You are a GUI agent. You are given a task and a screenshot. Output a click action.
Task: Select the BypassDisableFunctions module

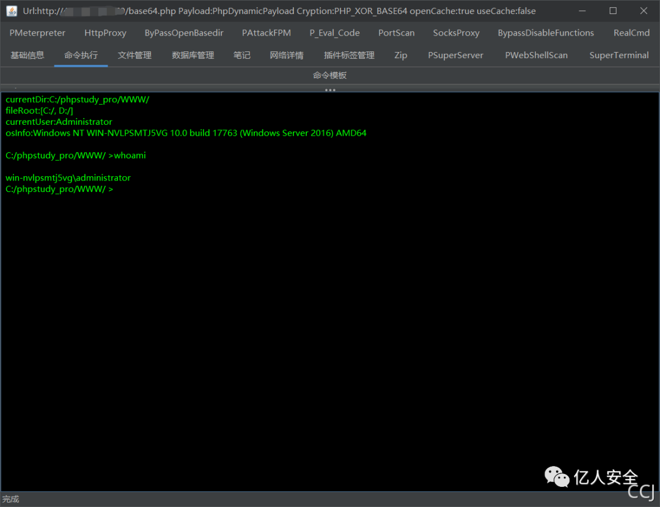(x=546, y=32)
